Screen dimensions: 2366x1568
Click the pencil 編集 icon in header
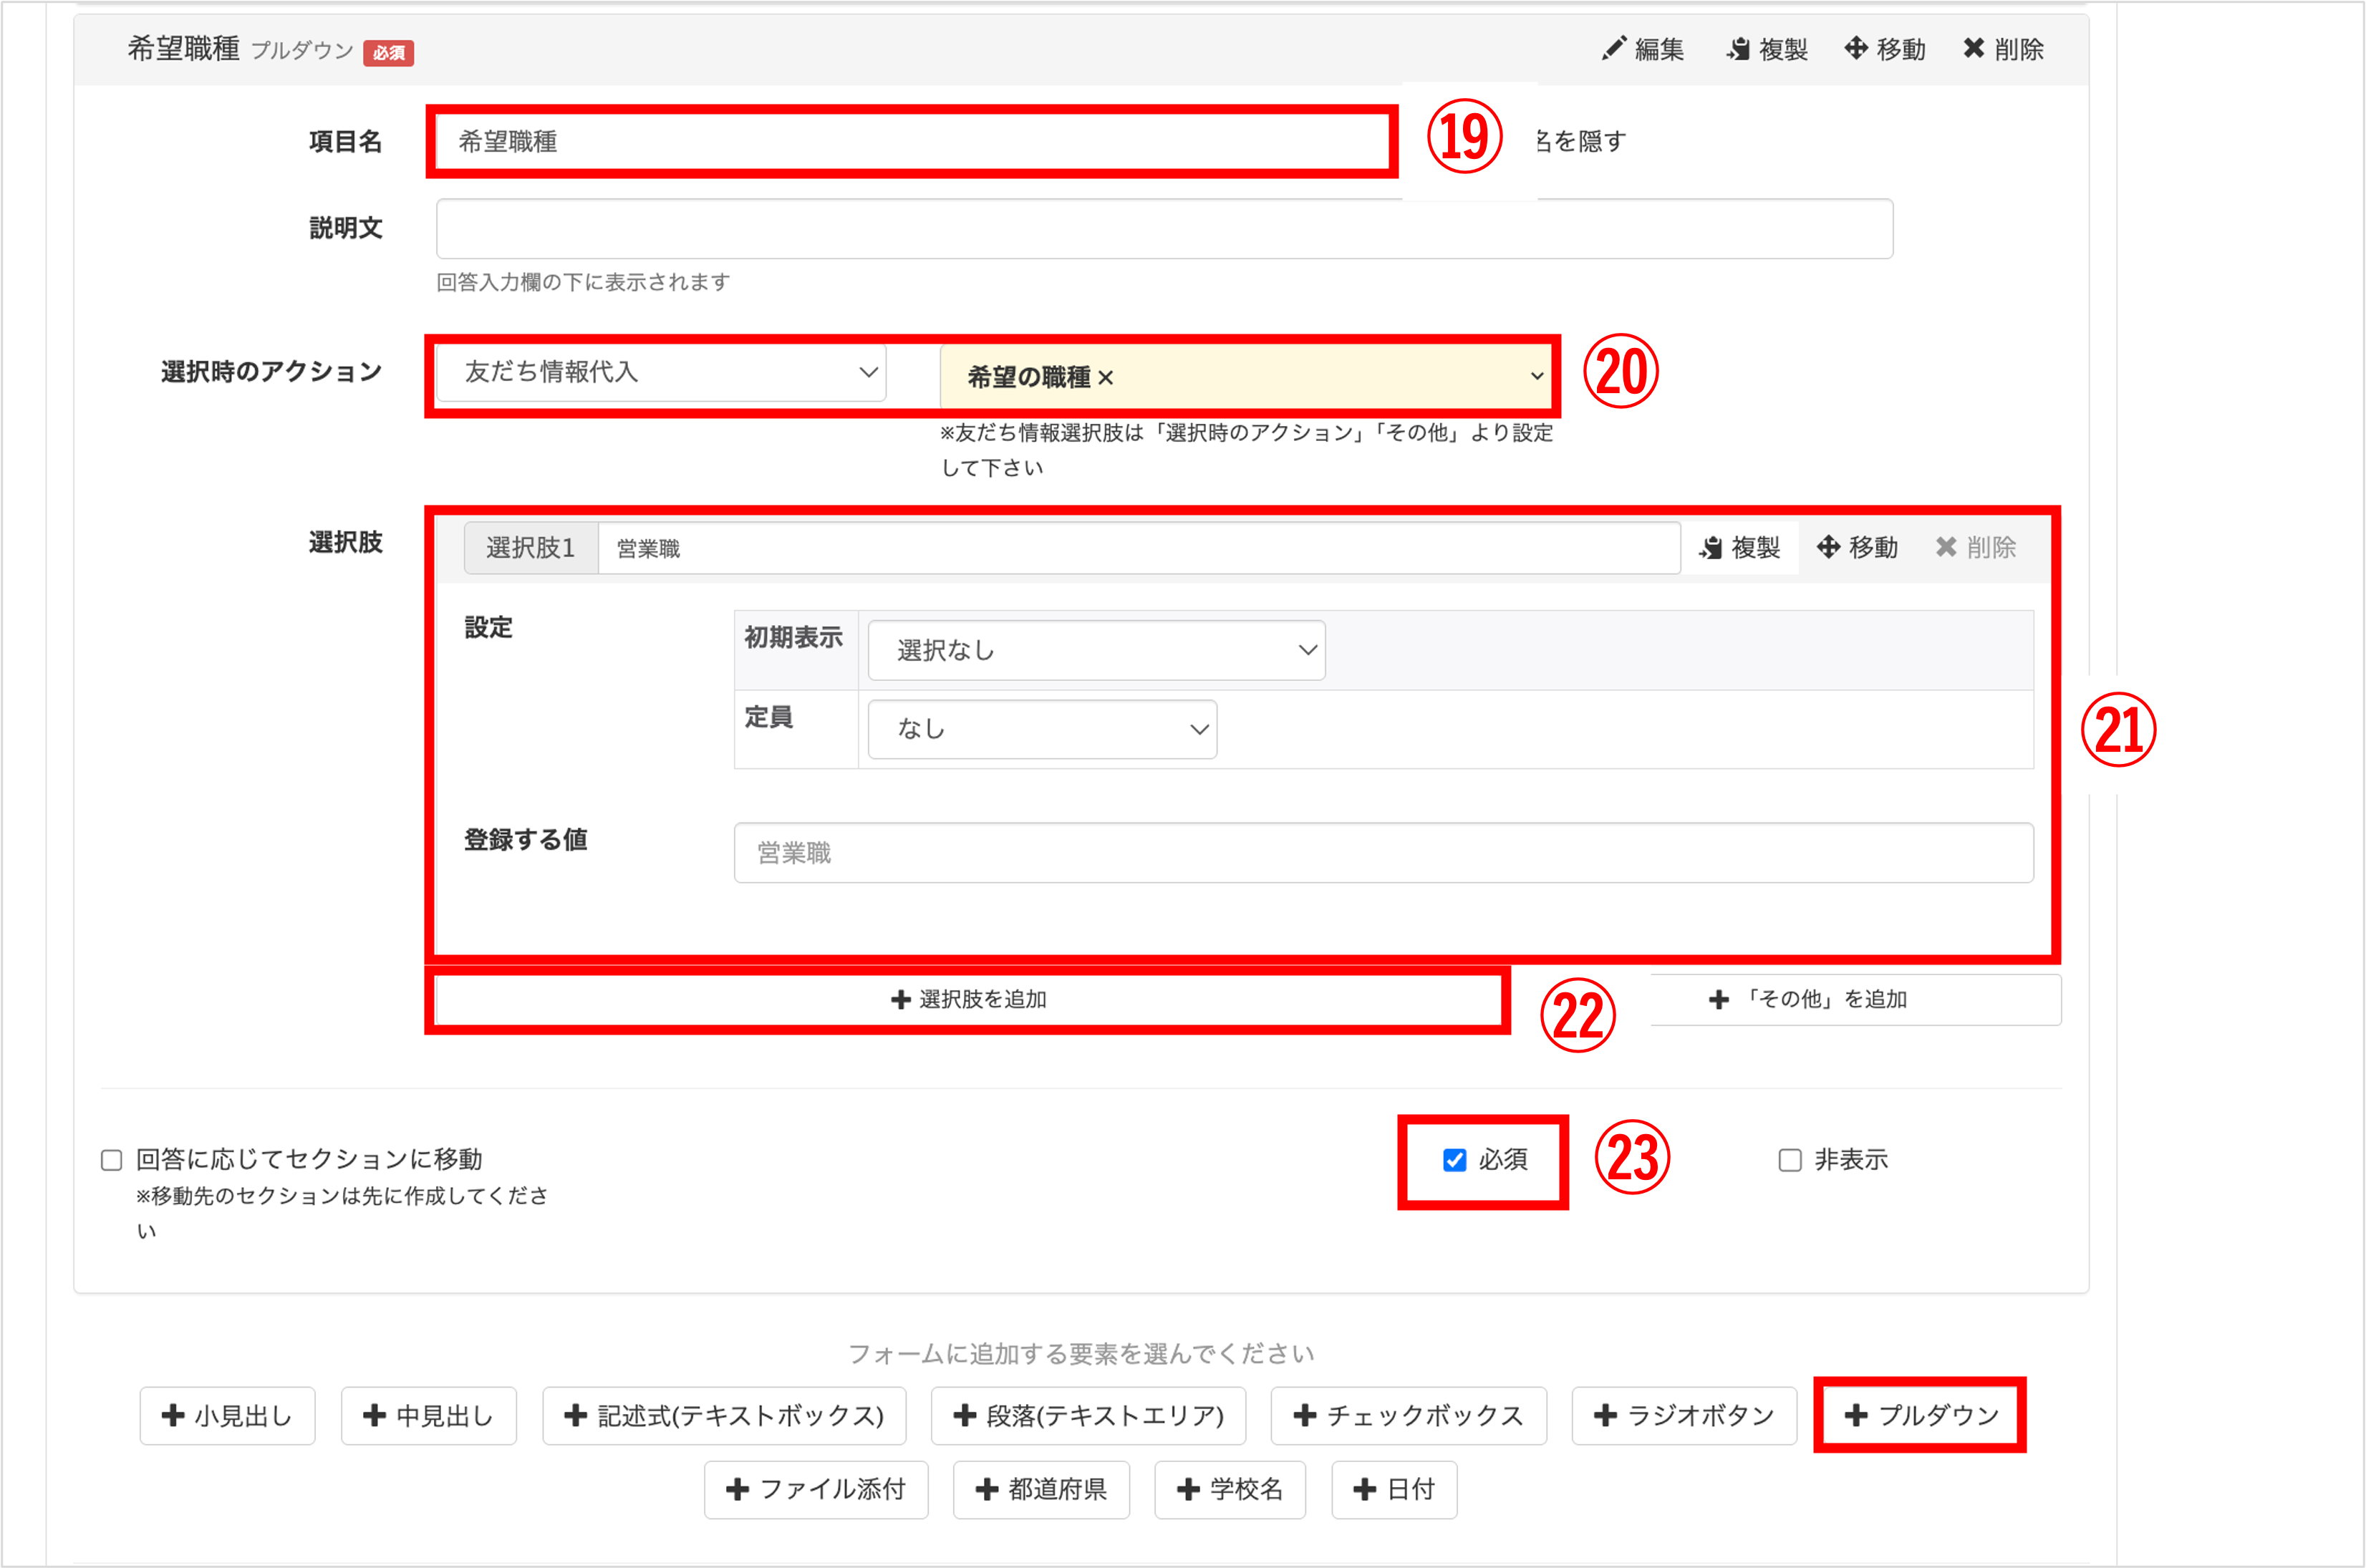tap(1614, 49)
